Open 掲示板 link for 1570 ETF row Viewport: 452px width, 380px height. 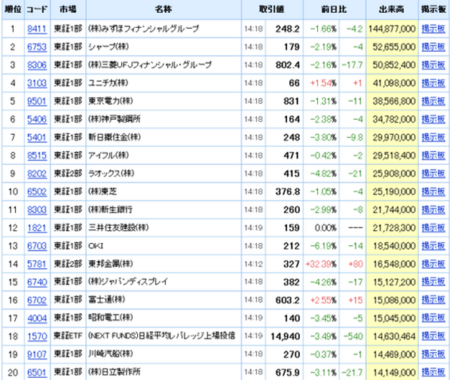433,336
